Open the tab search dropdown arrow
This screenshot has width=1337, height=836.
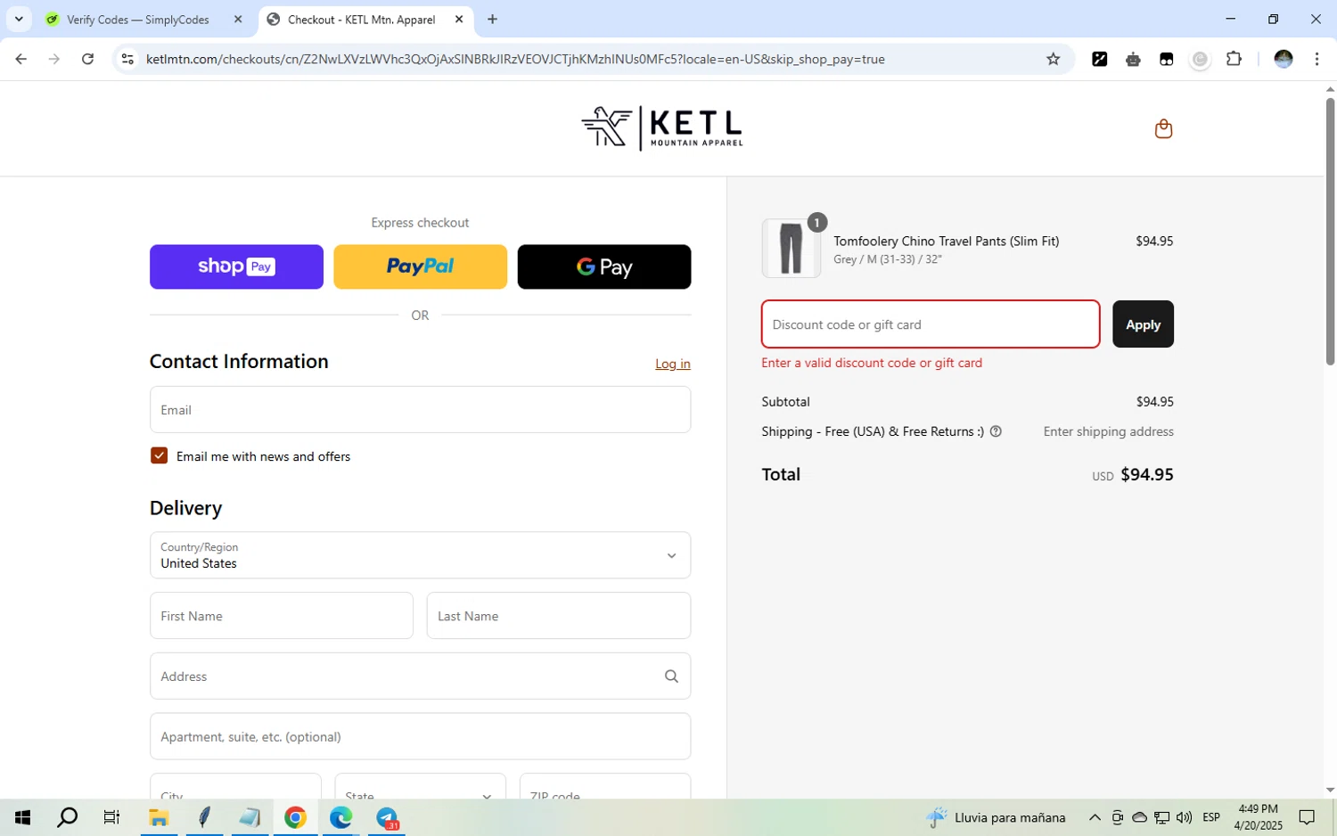coord(18,19)
